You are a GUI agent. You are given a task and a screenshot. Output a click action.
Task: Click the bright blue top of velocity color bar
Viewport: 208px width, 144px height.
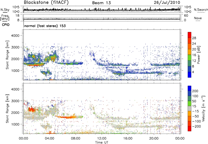190,88
